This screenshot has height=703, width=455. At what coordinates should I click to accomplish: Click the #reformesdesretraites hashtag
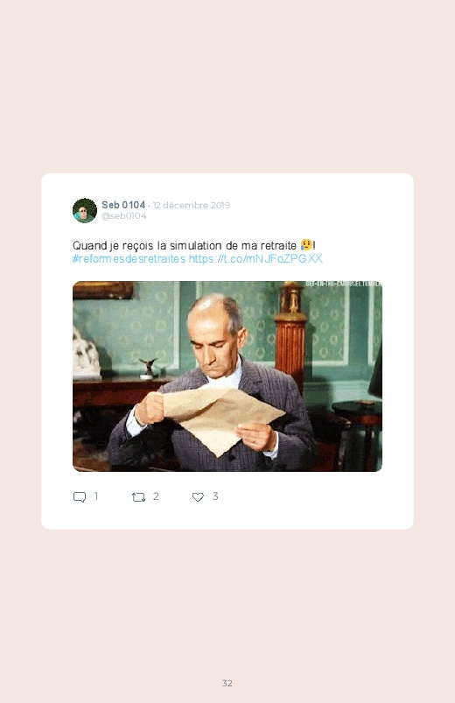pos(129,258)
